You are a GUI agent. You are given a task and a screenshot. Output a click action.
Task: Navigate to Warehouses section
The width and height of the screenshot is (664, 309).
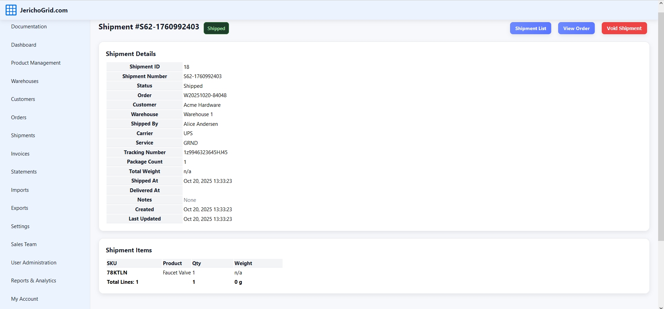[25, 81]
